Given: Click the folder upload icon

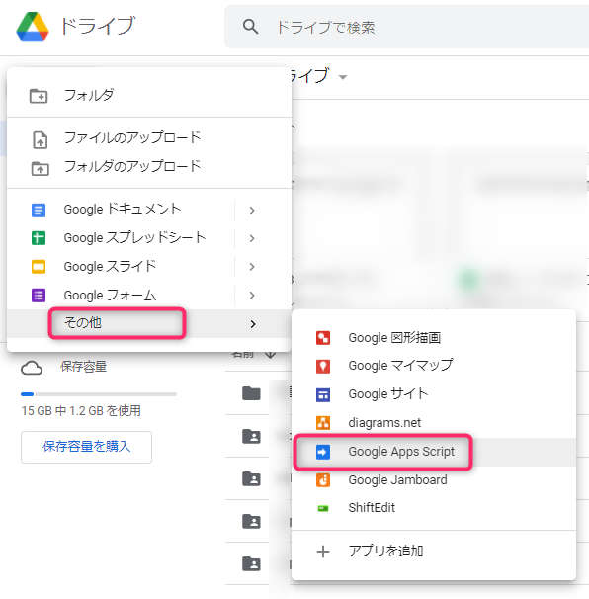Looking at the screenshot, I should tap(41, 168).
